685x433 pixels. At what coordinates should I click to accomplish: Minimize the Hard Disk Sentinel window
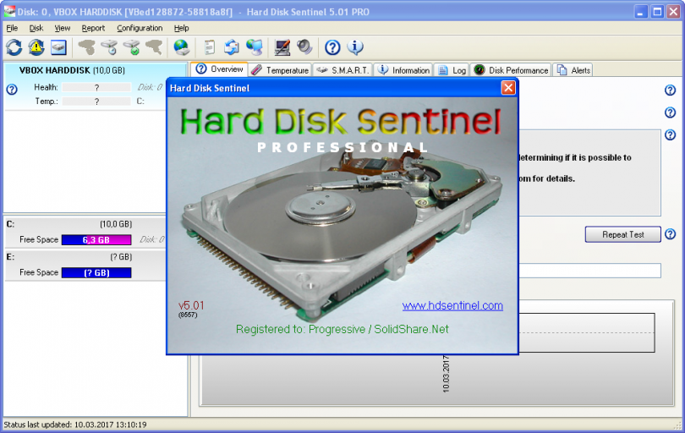click(x=640, y=12)
